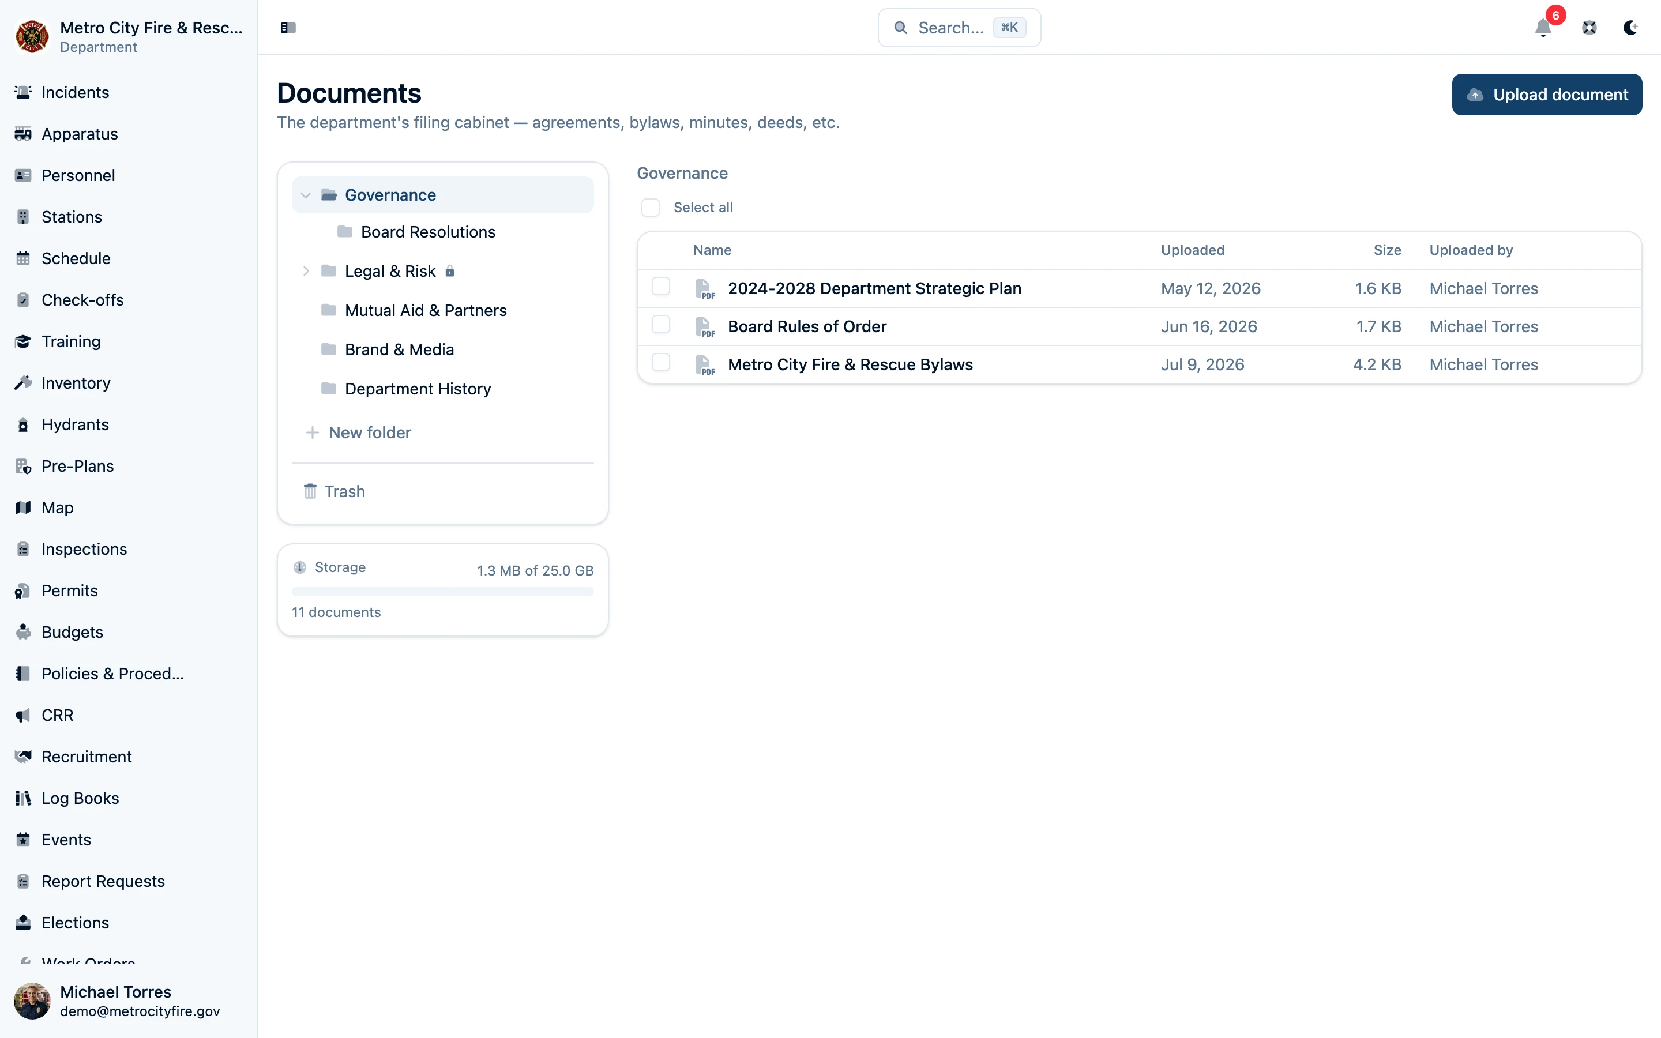Expand the Legal & Risk folder

306,271
